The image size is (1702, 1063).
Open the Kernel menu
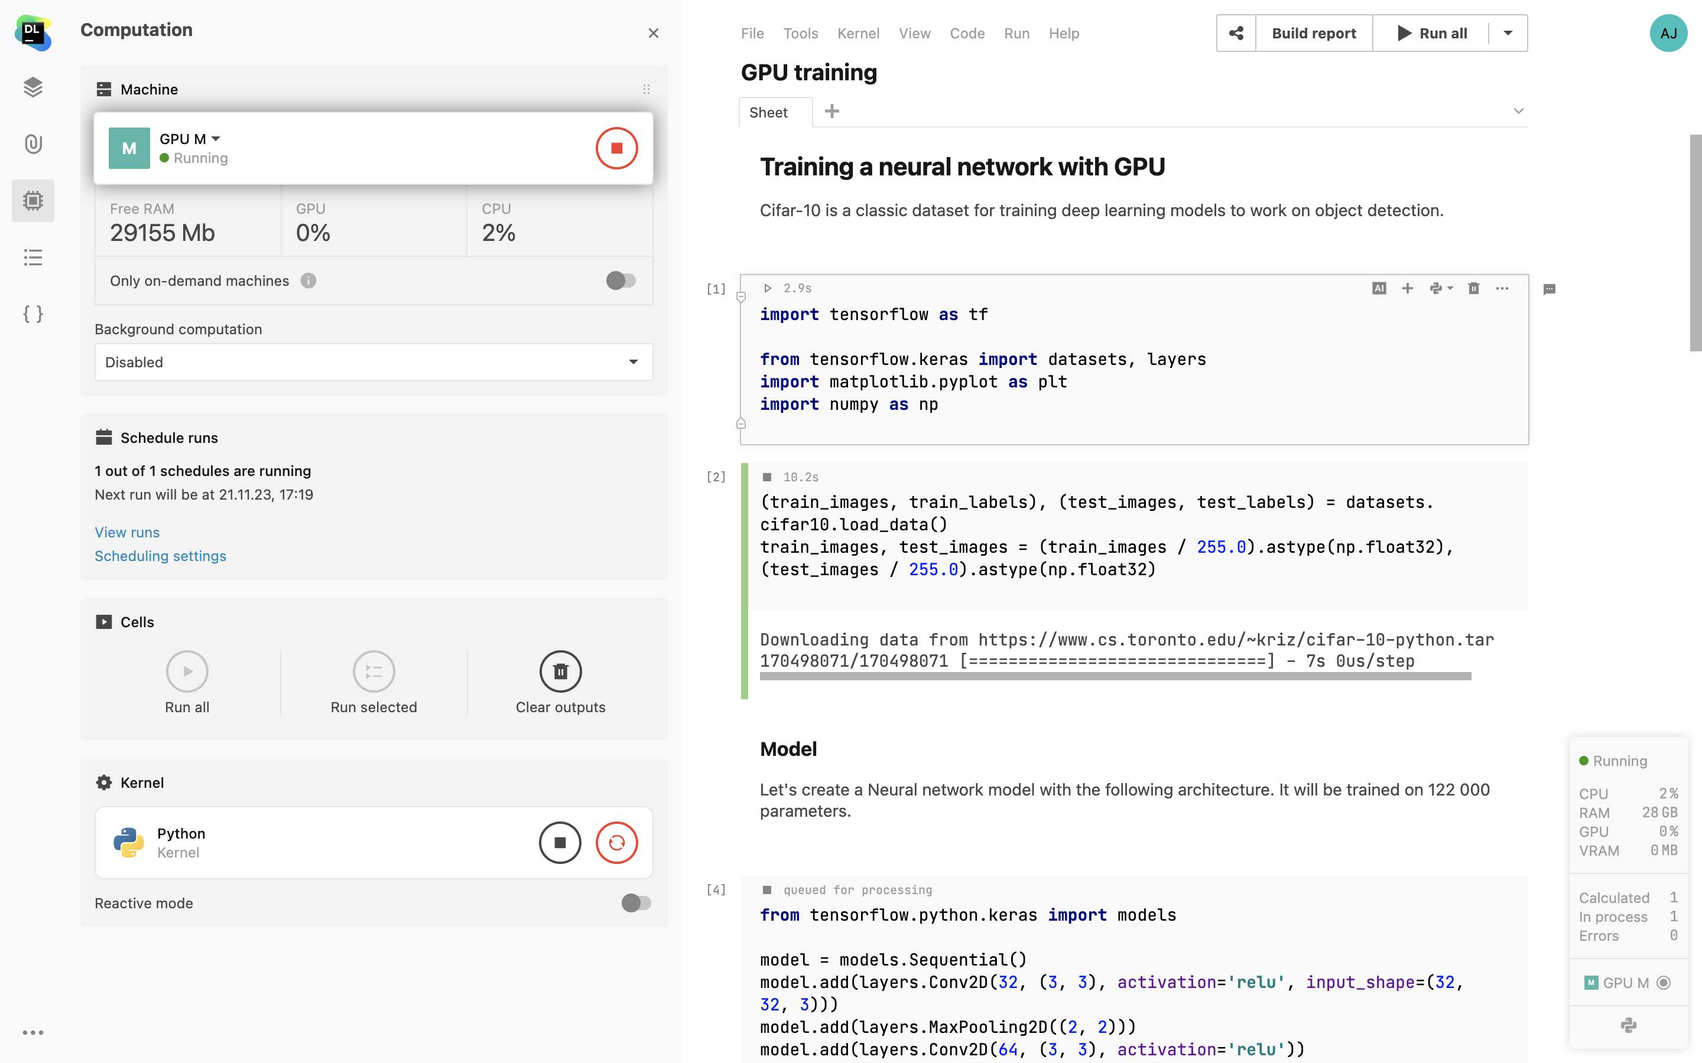(858, 33)
